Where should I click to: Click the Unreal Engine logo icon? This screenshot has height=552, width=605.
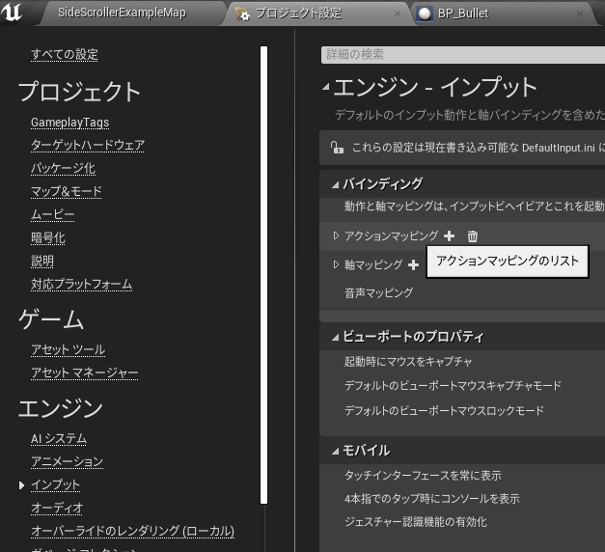11,12
